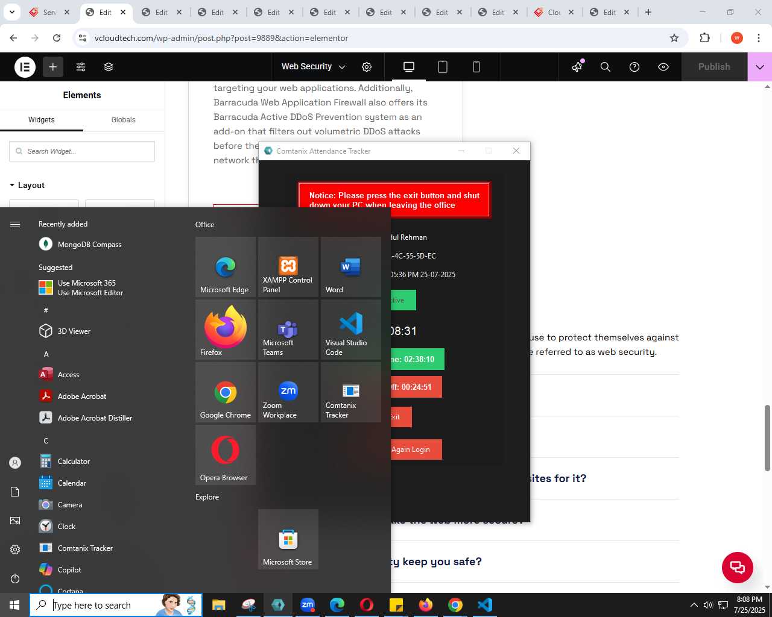Open Publish options dropdown arrow
The image size is (772, 617).
(760, 67)
